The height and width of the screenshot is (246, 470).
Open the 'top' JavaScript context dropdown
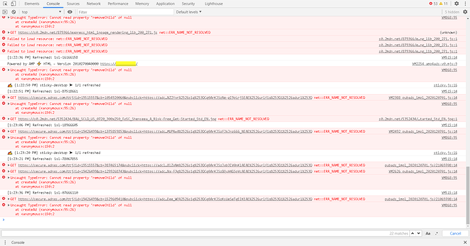42,12
